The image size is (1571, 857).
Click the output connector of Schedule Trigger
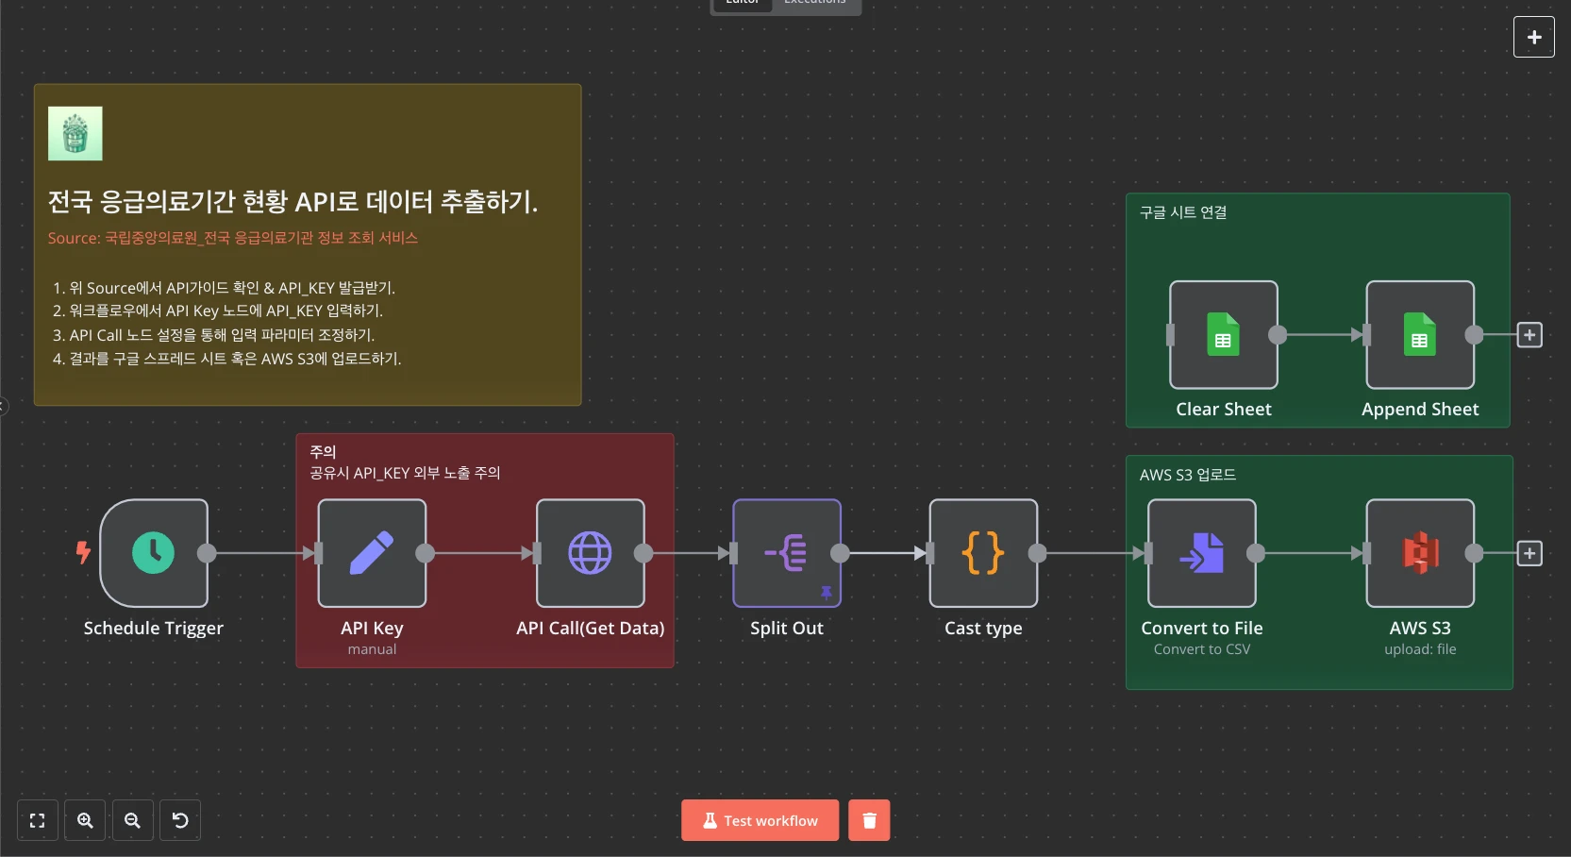[x=207, y=553]
